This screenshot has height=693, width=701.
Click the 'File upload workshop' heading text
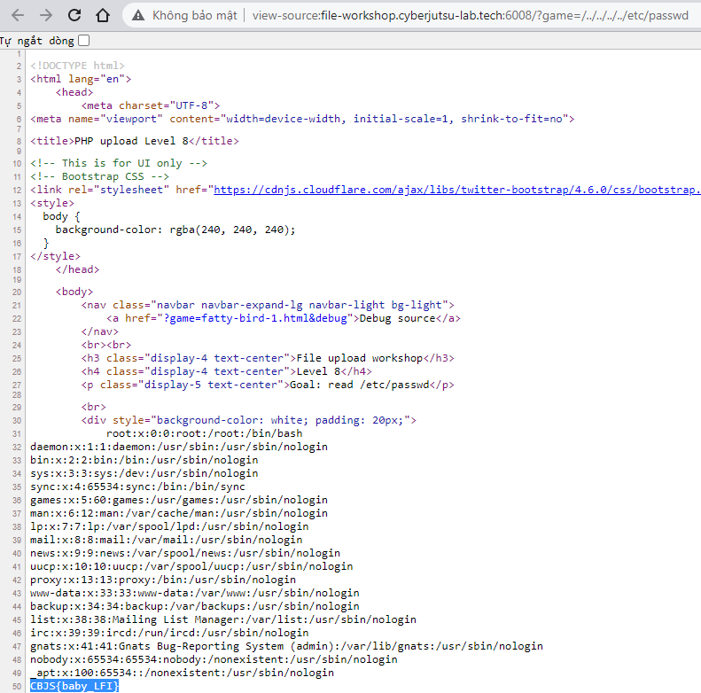(360, 358)
